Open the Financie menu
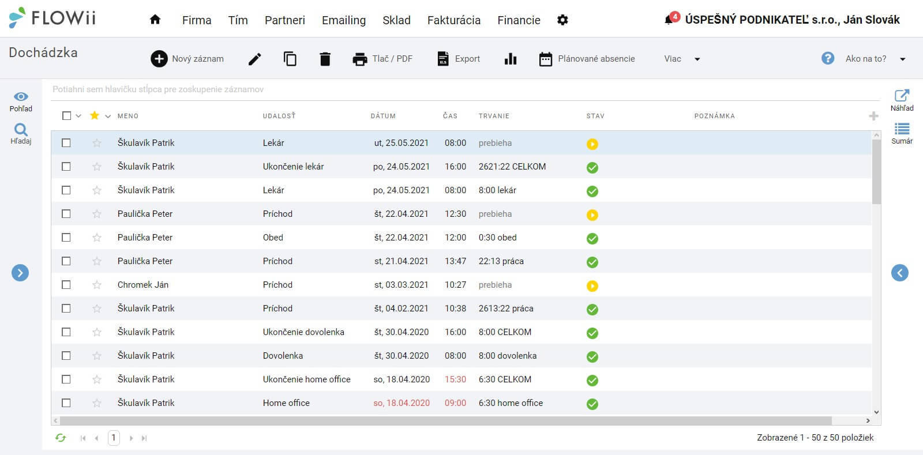923x455 pixels. click(x=519, y=20)
